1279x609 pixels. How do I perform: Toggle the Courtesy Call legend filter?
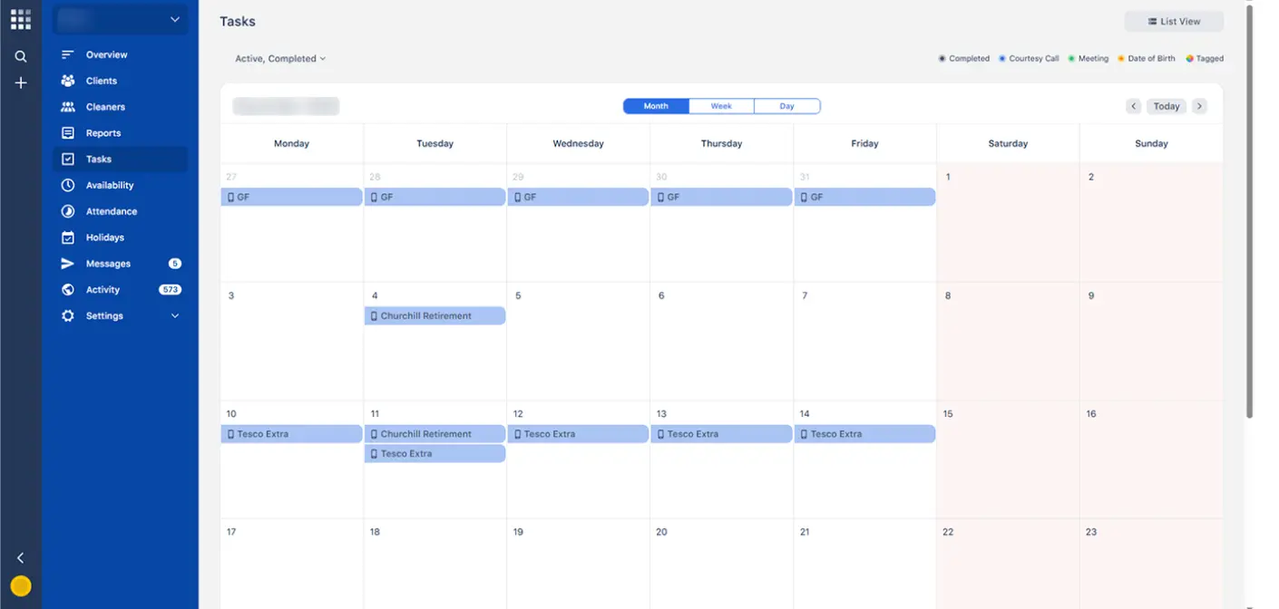pyautogui.click(x=1029, y=59)
